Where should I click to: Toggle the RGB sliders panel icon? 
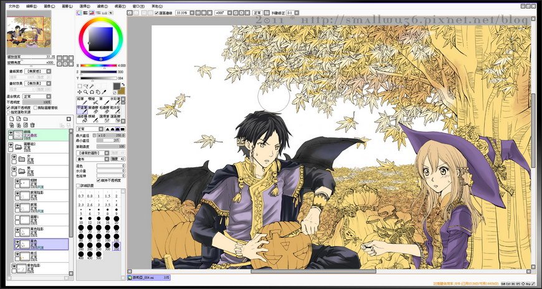pyautogui.click(x=85, y=13)
